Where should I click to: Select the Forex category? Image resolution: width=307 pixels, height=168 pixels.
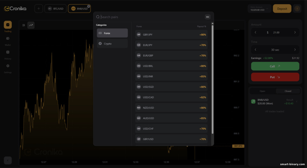click(112, 33)
